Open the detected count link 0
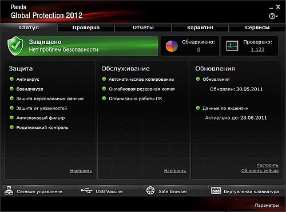Viewport: 286px width, 212px height. pos(198,50)
